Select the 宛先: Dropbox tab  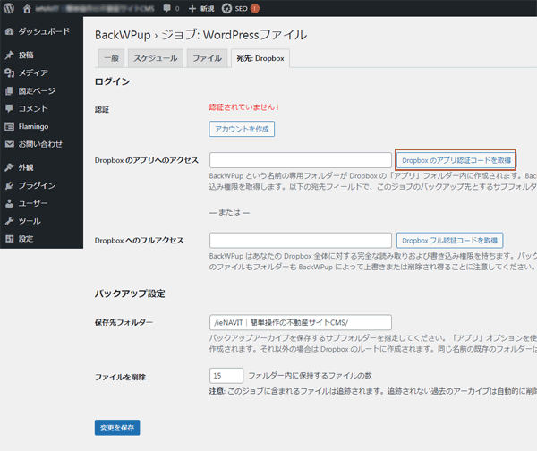click(260, 58)
